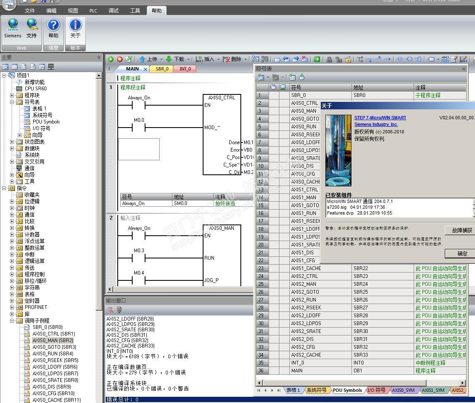Switch to the SBR_0 editor tab
The image size is (475, 403).
click(x=162, y=69)
